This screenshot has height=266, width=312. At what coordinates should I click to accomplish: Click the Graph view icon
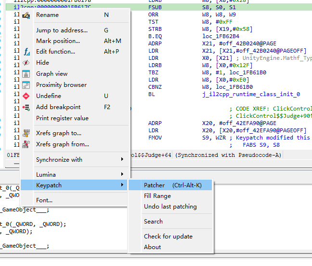click(26, 74)
